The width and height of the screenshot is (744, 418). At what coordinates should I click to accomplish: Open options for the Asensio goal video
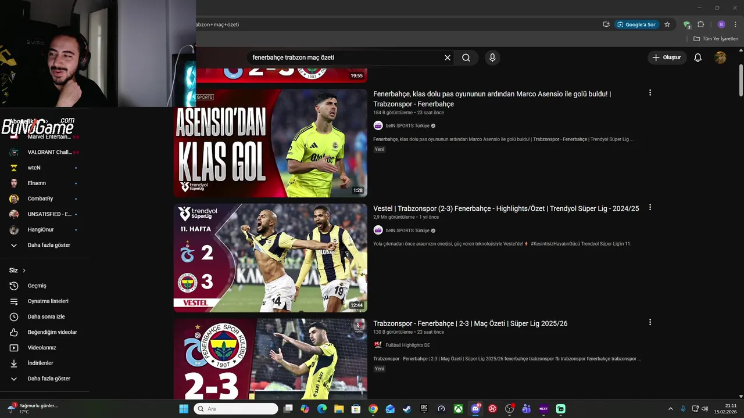click(x=650, y=93)
